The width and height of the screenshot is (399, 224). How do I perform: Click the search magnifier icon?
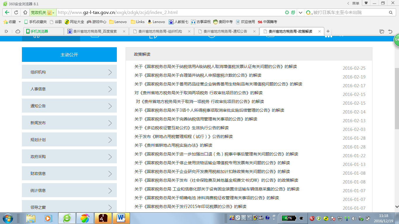coord(391,13)
